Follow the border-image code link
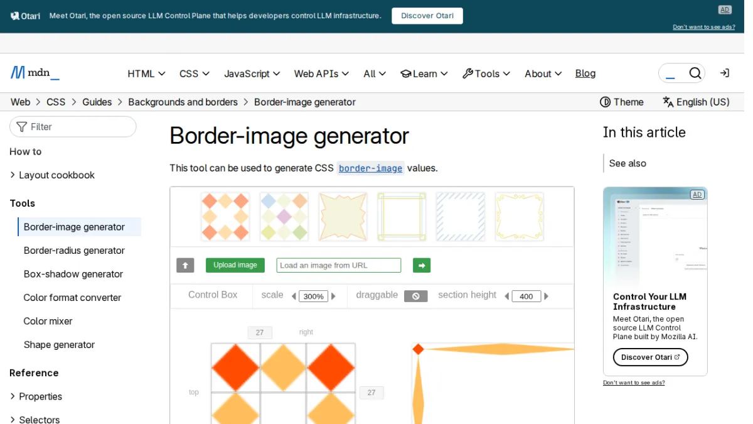 371,168
